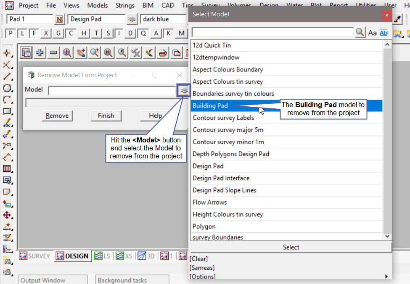Screen dimensions: 410x284
Task: Open the dark blue colour selector
Action: tap(163, 19)
